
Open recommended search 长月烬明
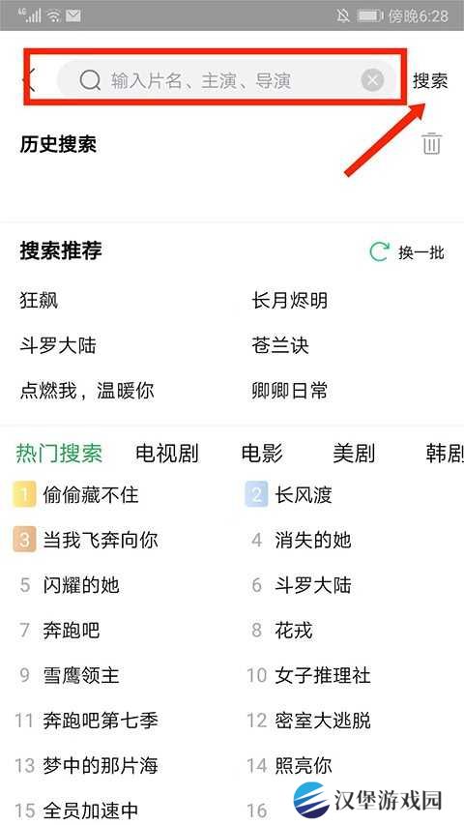(289, 301)
